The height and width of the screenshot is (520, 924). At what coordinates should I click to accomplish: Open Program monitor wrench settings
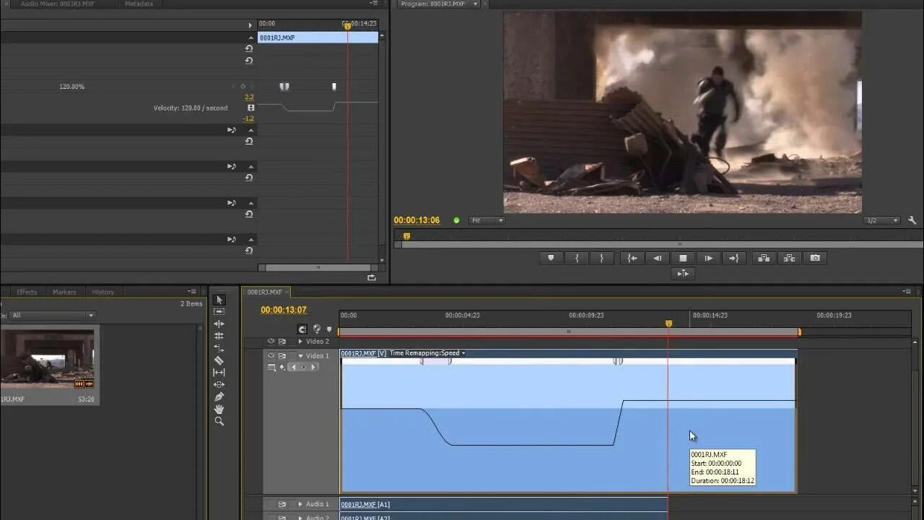tap(912, 220)
